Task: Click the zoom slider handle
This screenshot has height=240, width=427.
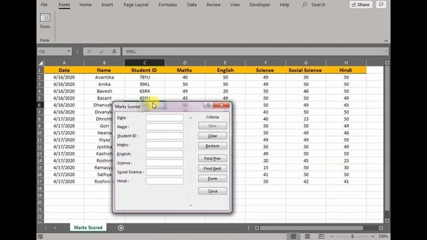Action: 352,237
